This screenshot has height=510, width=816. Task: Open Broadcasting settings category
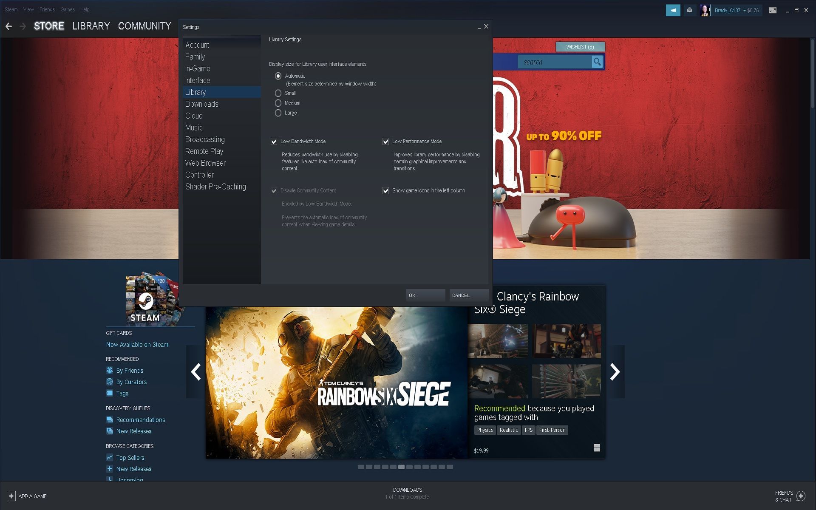pos(221,140)
